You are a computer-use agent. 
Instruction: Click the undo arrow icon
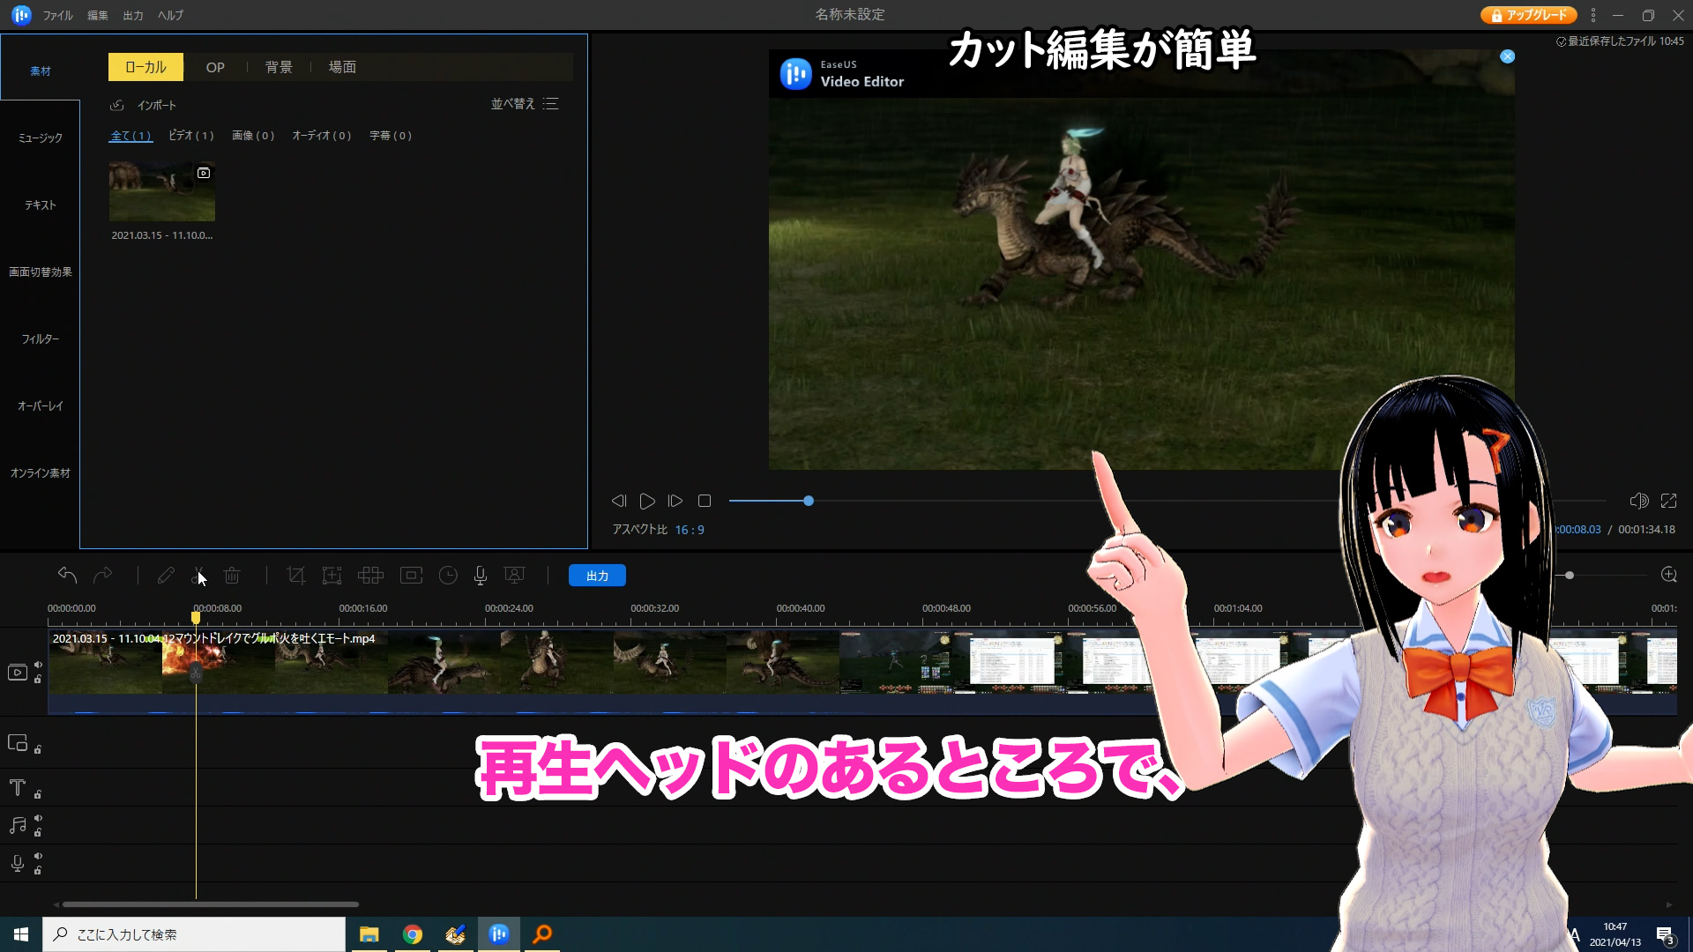(67, 576)
